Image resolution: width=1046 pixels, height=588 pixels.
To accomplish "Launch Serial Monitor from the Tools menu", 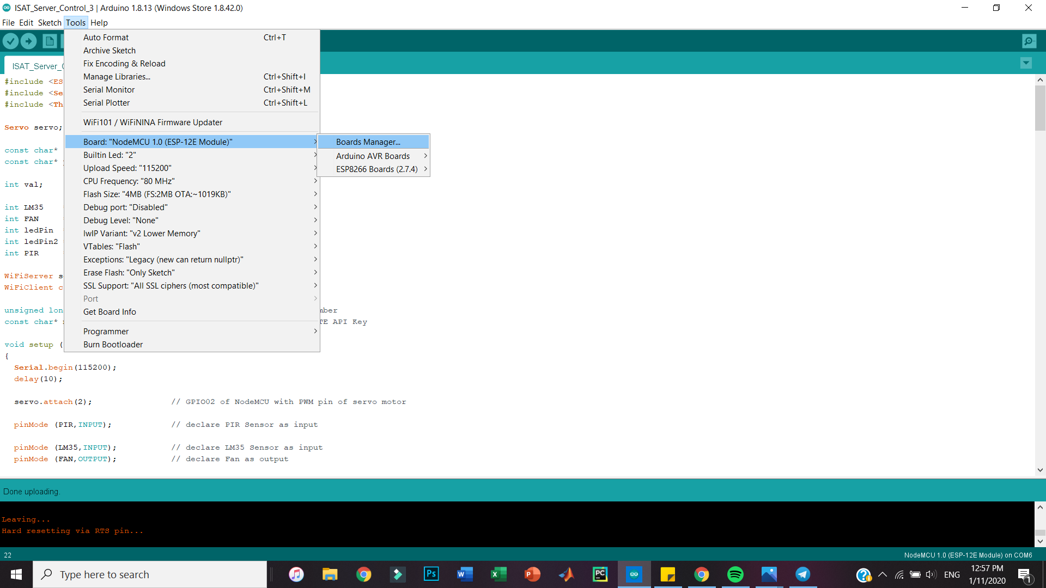I will point(192,90).
